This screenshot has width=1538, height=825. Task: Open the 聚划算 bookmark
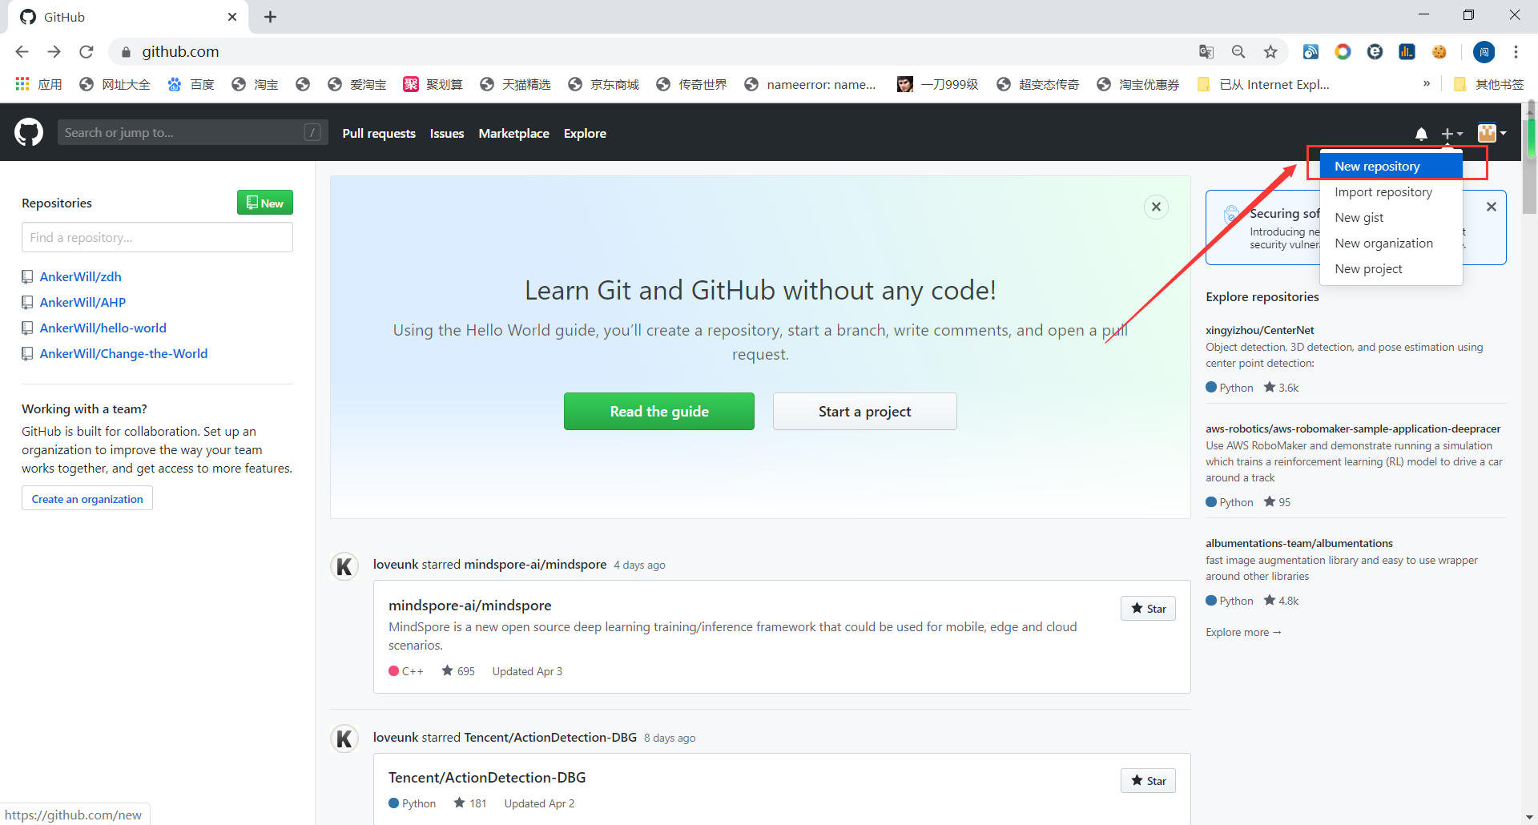tap(433, 84)
